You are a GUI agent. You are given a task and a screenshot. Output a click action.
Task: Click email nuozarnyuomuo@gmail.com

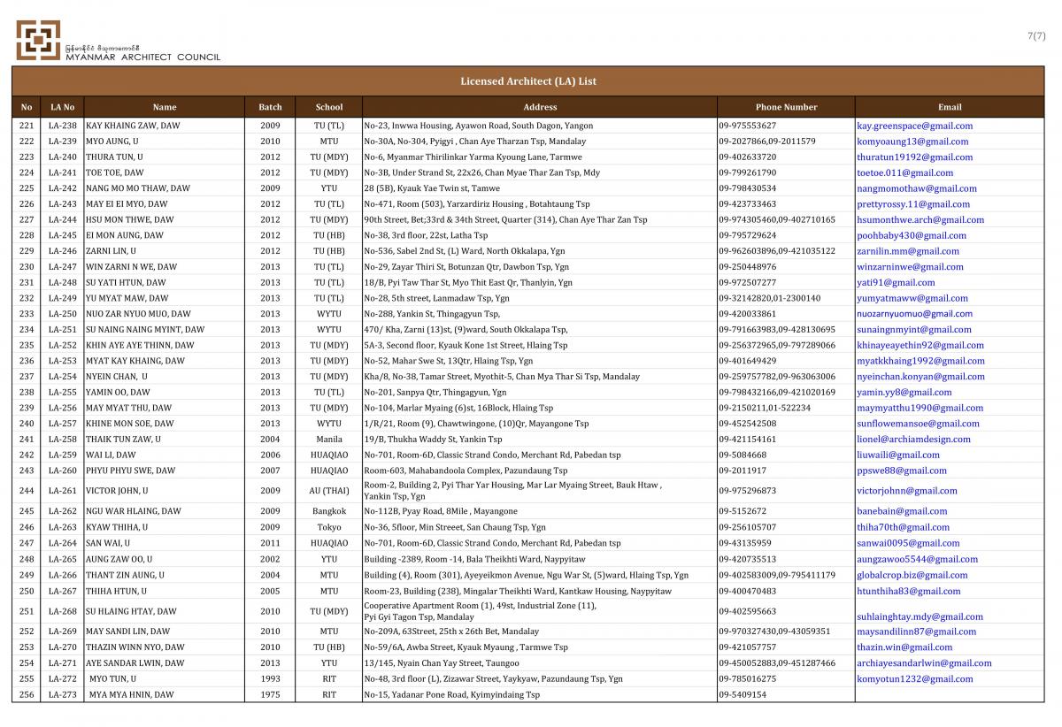pyautogui.click(x=915, y=314)
